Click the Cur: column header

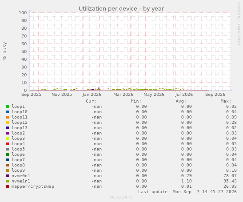tap(91, 101)
